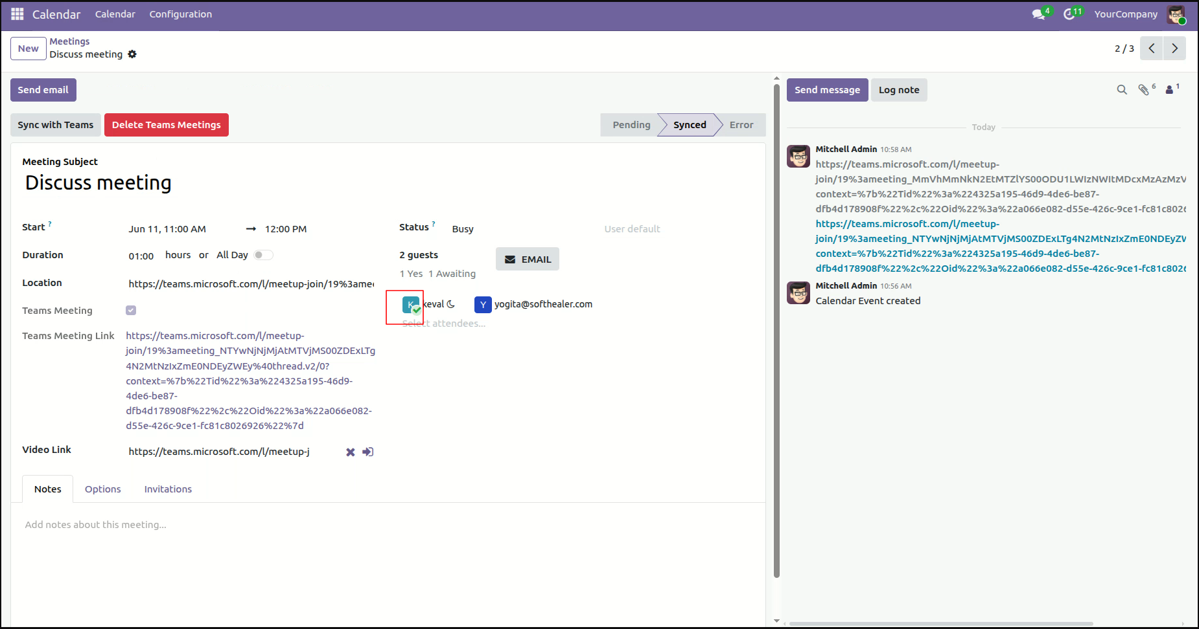1199x629 pixels.
Task: Join video call arrow icon
Action: pos(368,452)
